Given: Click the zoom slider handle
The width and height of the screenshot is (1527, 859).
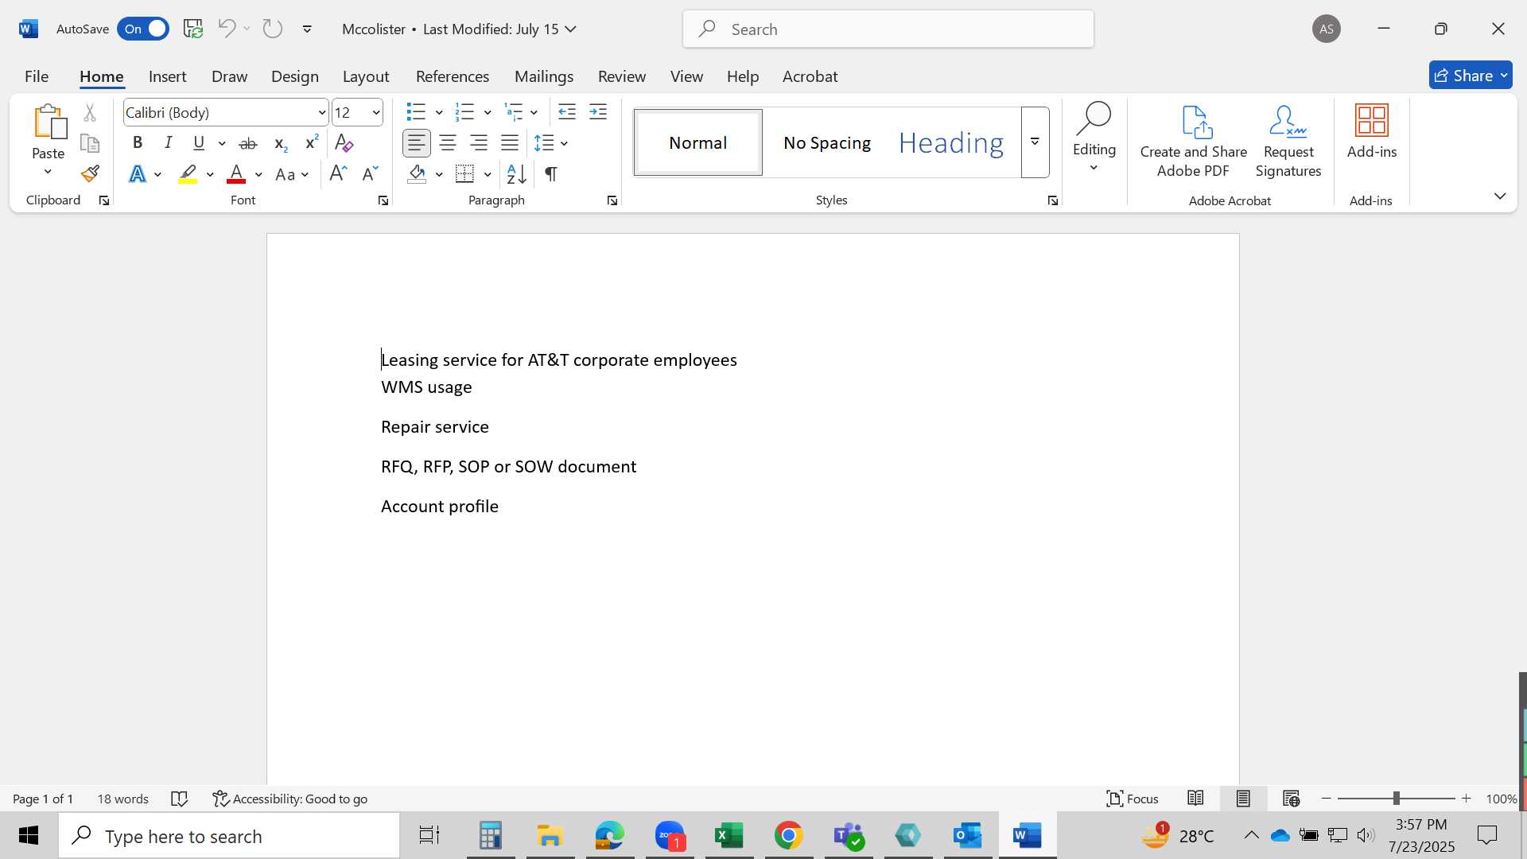Looking at the screenshot, I should (1396, 799).
